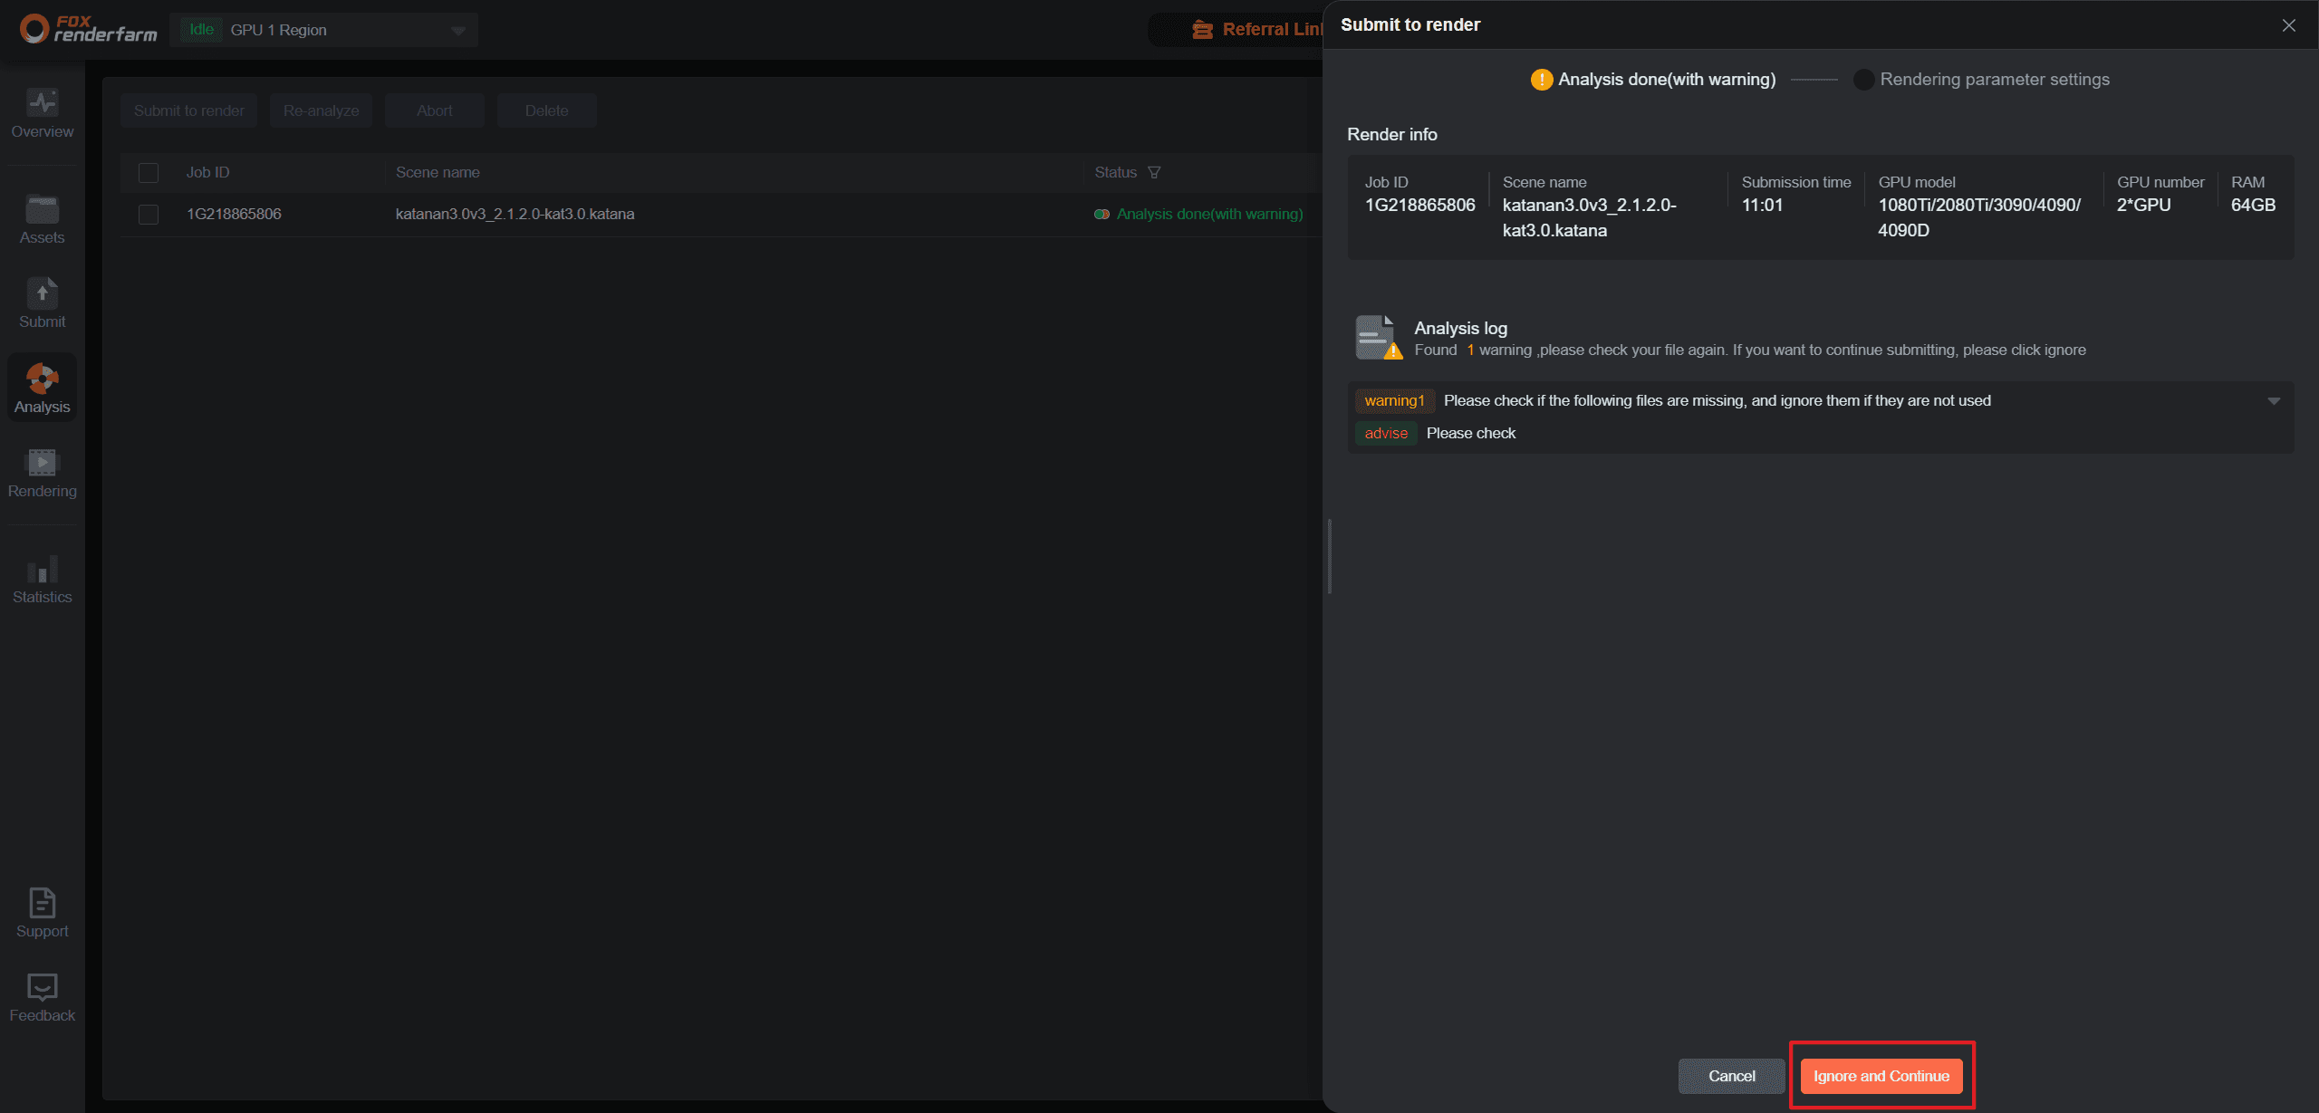Click the Referral Link banner
Viewport: 2319px width, 1113px height.
[1259, 30]
